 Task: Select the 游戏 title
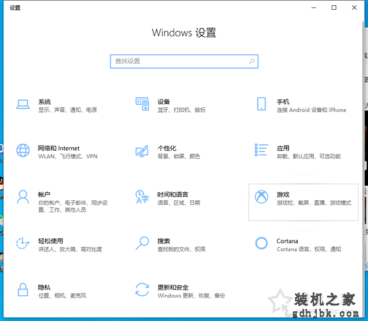(x=283, y=194)
